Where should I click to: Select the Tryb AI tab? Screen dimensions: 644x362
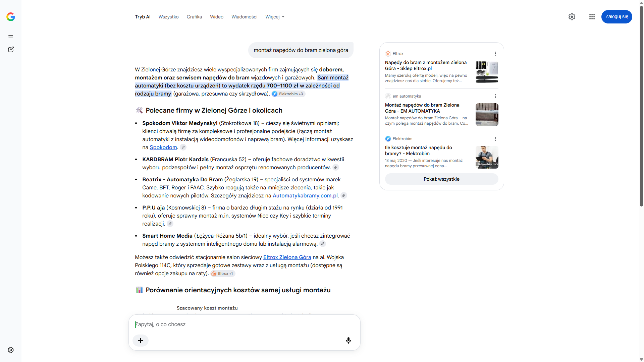(143, 17)
